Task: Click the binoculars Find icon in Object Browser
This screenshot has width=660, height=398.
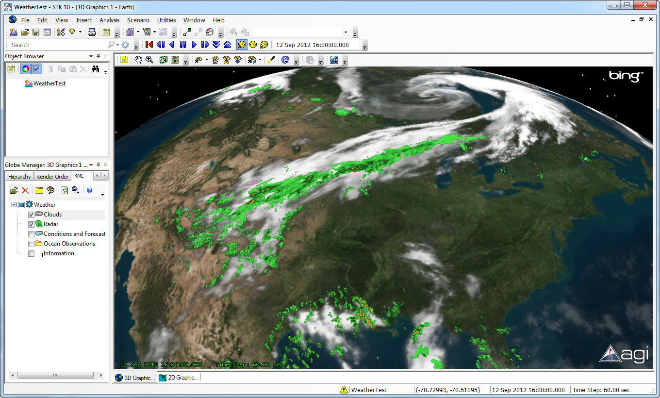Action: (x=95, y=69)
